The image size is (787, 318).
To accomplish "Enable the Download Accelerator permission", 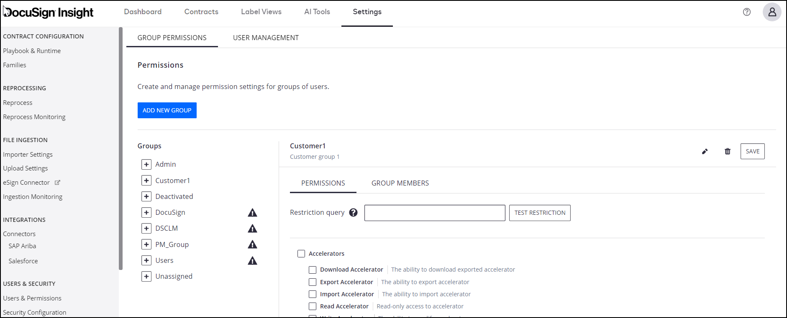I will tap(313, 270).
